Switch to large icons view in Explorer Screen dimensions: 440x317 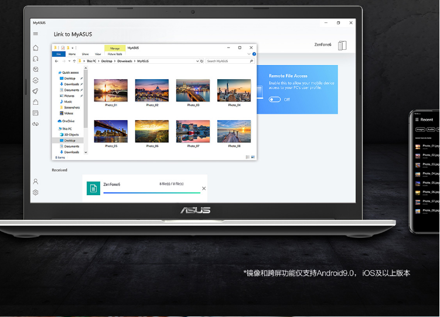[253, 157]
